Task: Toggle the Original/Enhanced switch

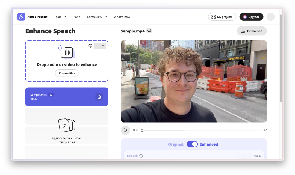Action: [192, 144]
